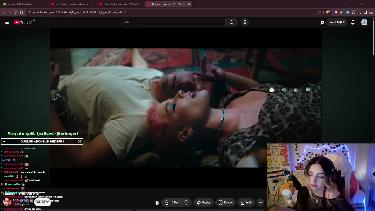Subscribe with the Abone ol button
Screen dimensions: 375x211
pos(42,202)
